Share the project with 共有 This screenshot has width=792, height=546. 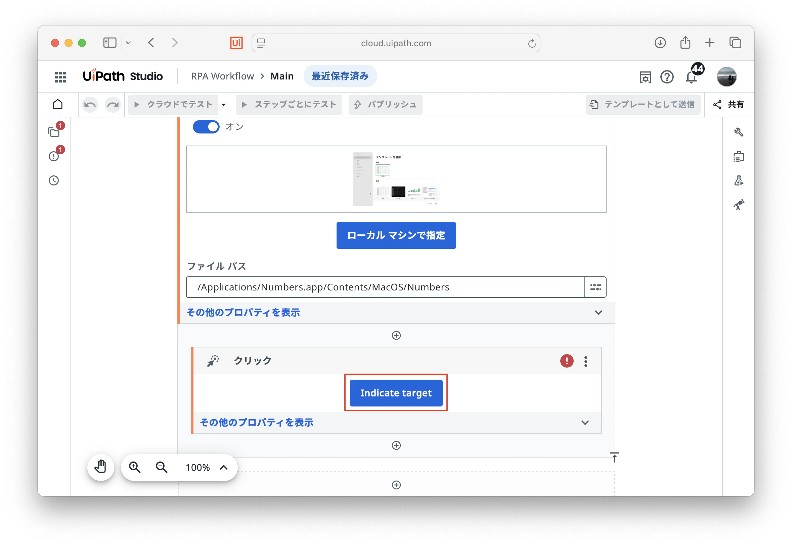pos(729,104)
